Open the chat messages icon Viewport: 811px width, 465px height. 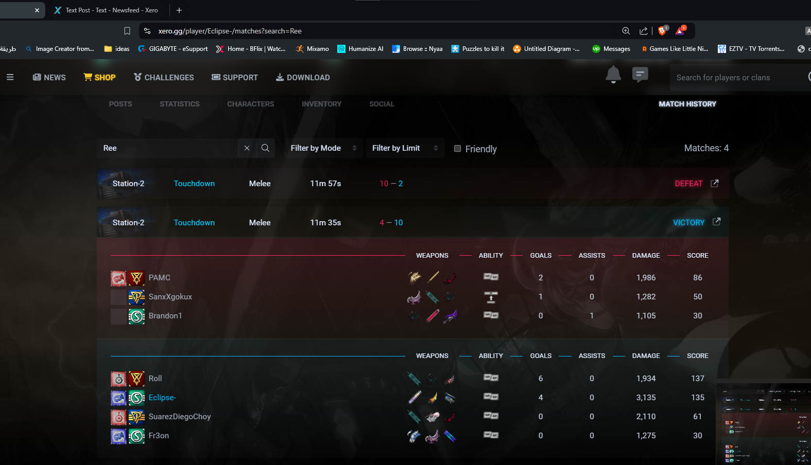click(x=640, y=75)
